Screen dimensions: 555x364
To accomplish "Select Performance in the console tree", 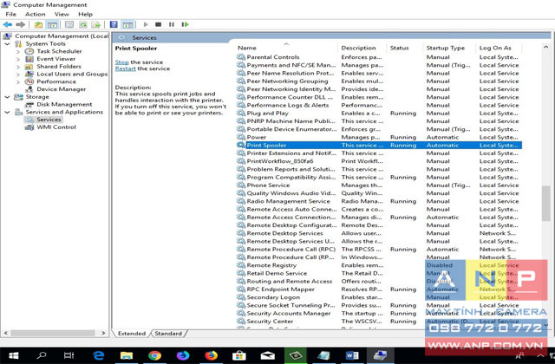I will click(x=56, y=81).
